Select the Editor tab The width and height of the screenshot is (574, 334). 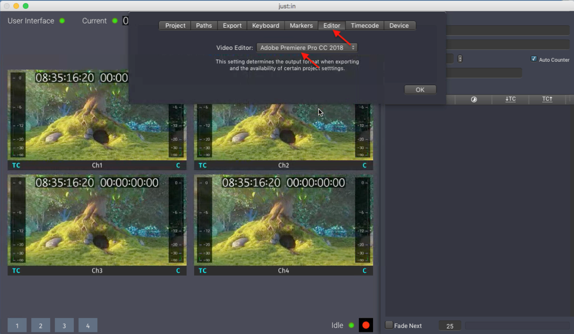click(x=332, y=26)
